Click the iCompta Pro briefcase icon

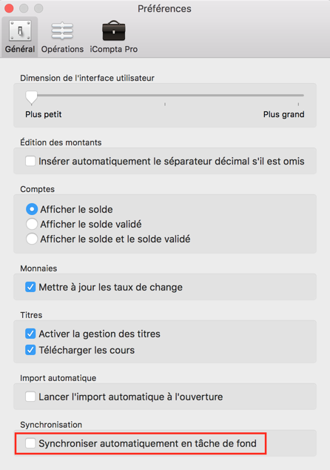coord(114,30)
